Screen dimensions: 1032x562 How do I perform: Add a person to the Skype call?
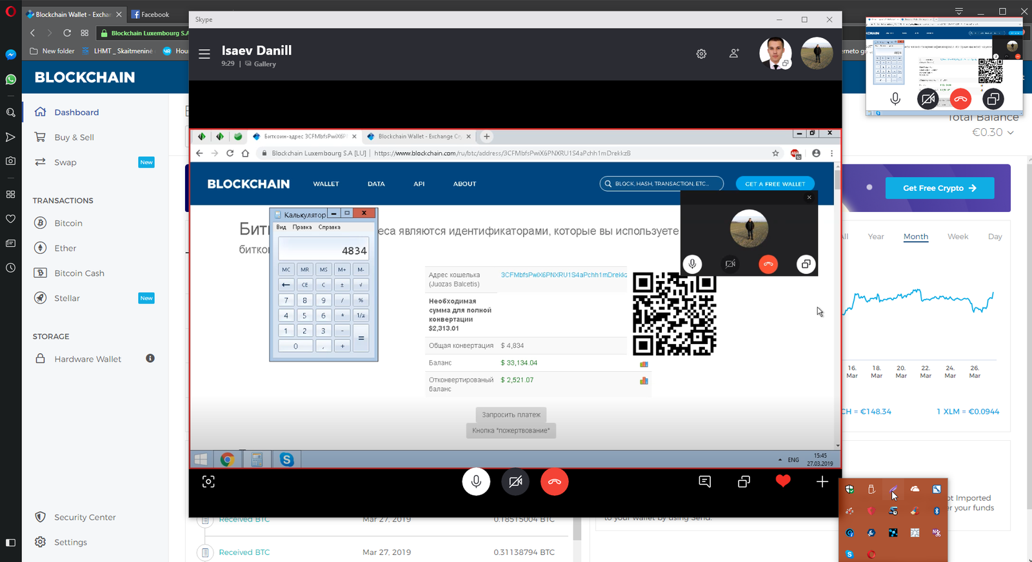734,54
